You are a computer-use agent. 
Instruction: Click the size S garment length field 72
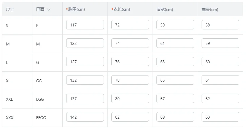pyautogui.click(x=130, y=25)
